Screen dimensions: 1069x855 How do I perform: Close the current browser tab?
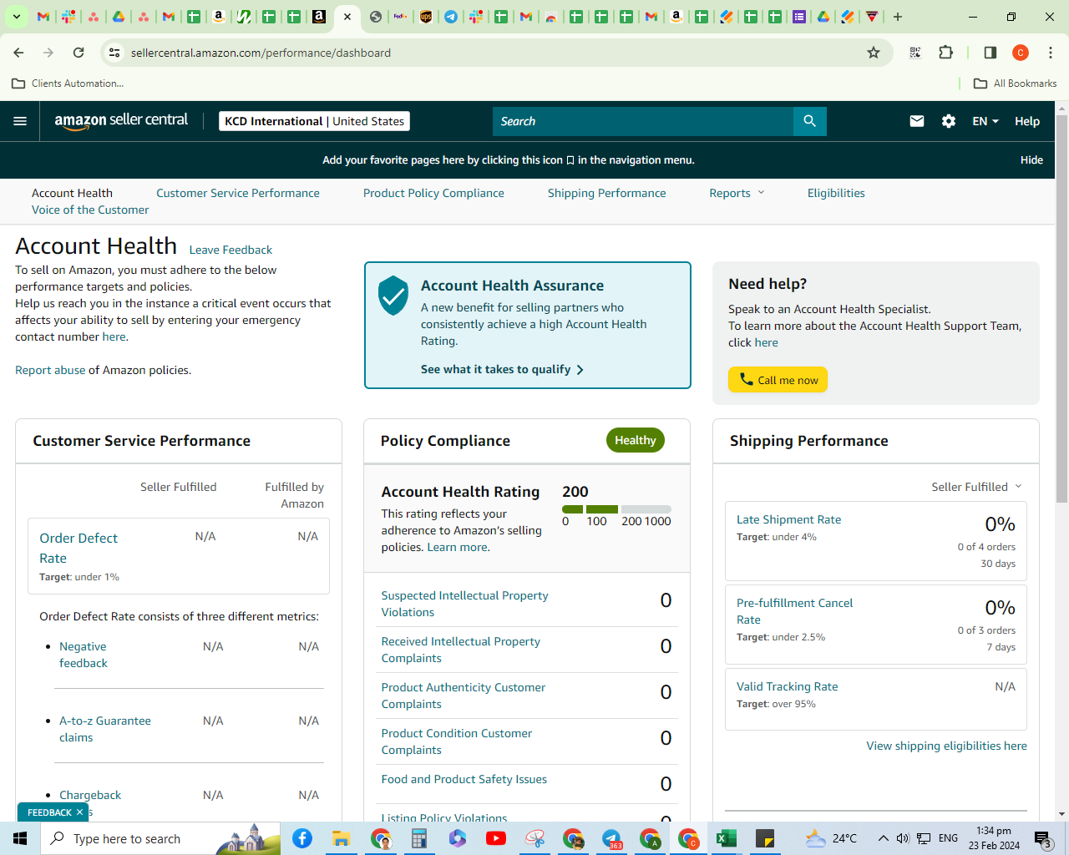347,17
